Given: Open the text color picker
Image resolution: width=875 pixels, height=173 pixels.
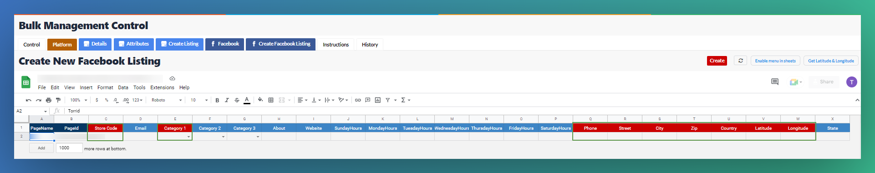Looking at the screenshot, I should pos(247,100).
